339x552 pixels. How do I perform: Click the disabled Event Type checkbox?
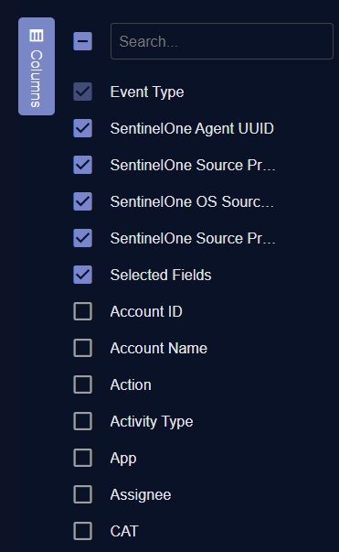[83, 92]
